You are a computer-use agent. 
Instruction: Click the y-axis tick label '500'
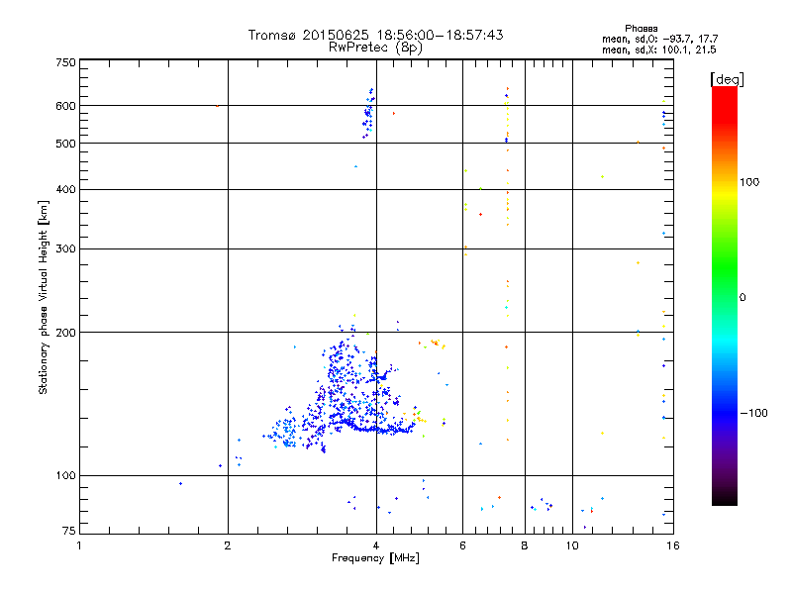[x=65, y=144]
